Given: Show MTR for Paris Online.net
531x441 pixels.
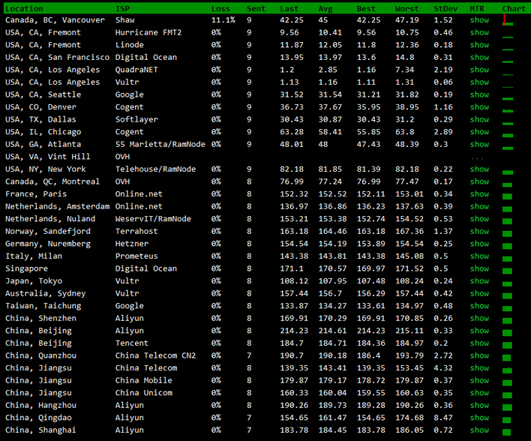Looking at the screenshot, I should [x=479, y=194].
